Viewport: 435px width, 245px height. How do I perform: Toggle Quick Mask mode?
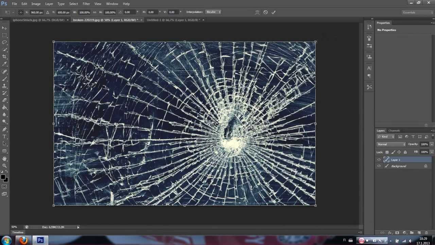tap(4, 186)
